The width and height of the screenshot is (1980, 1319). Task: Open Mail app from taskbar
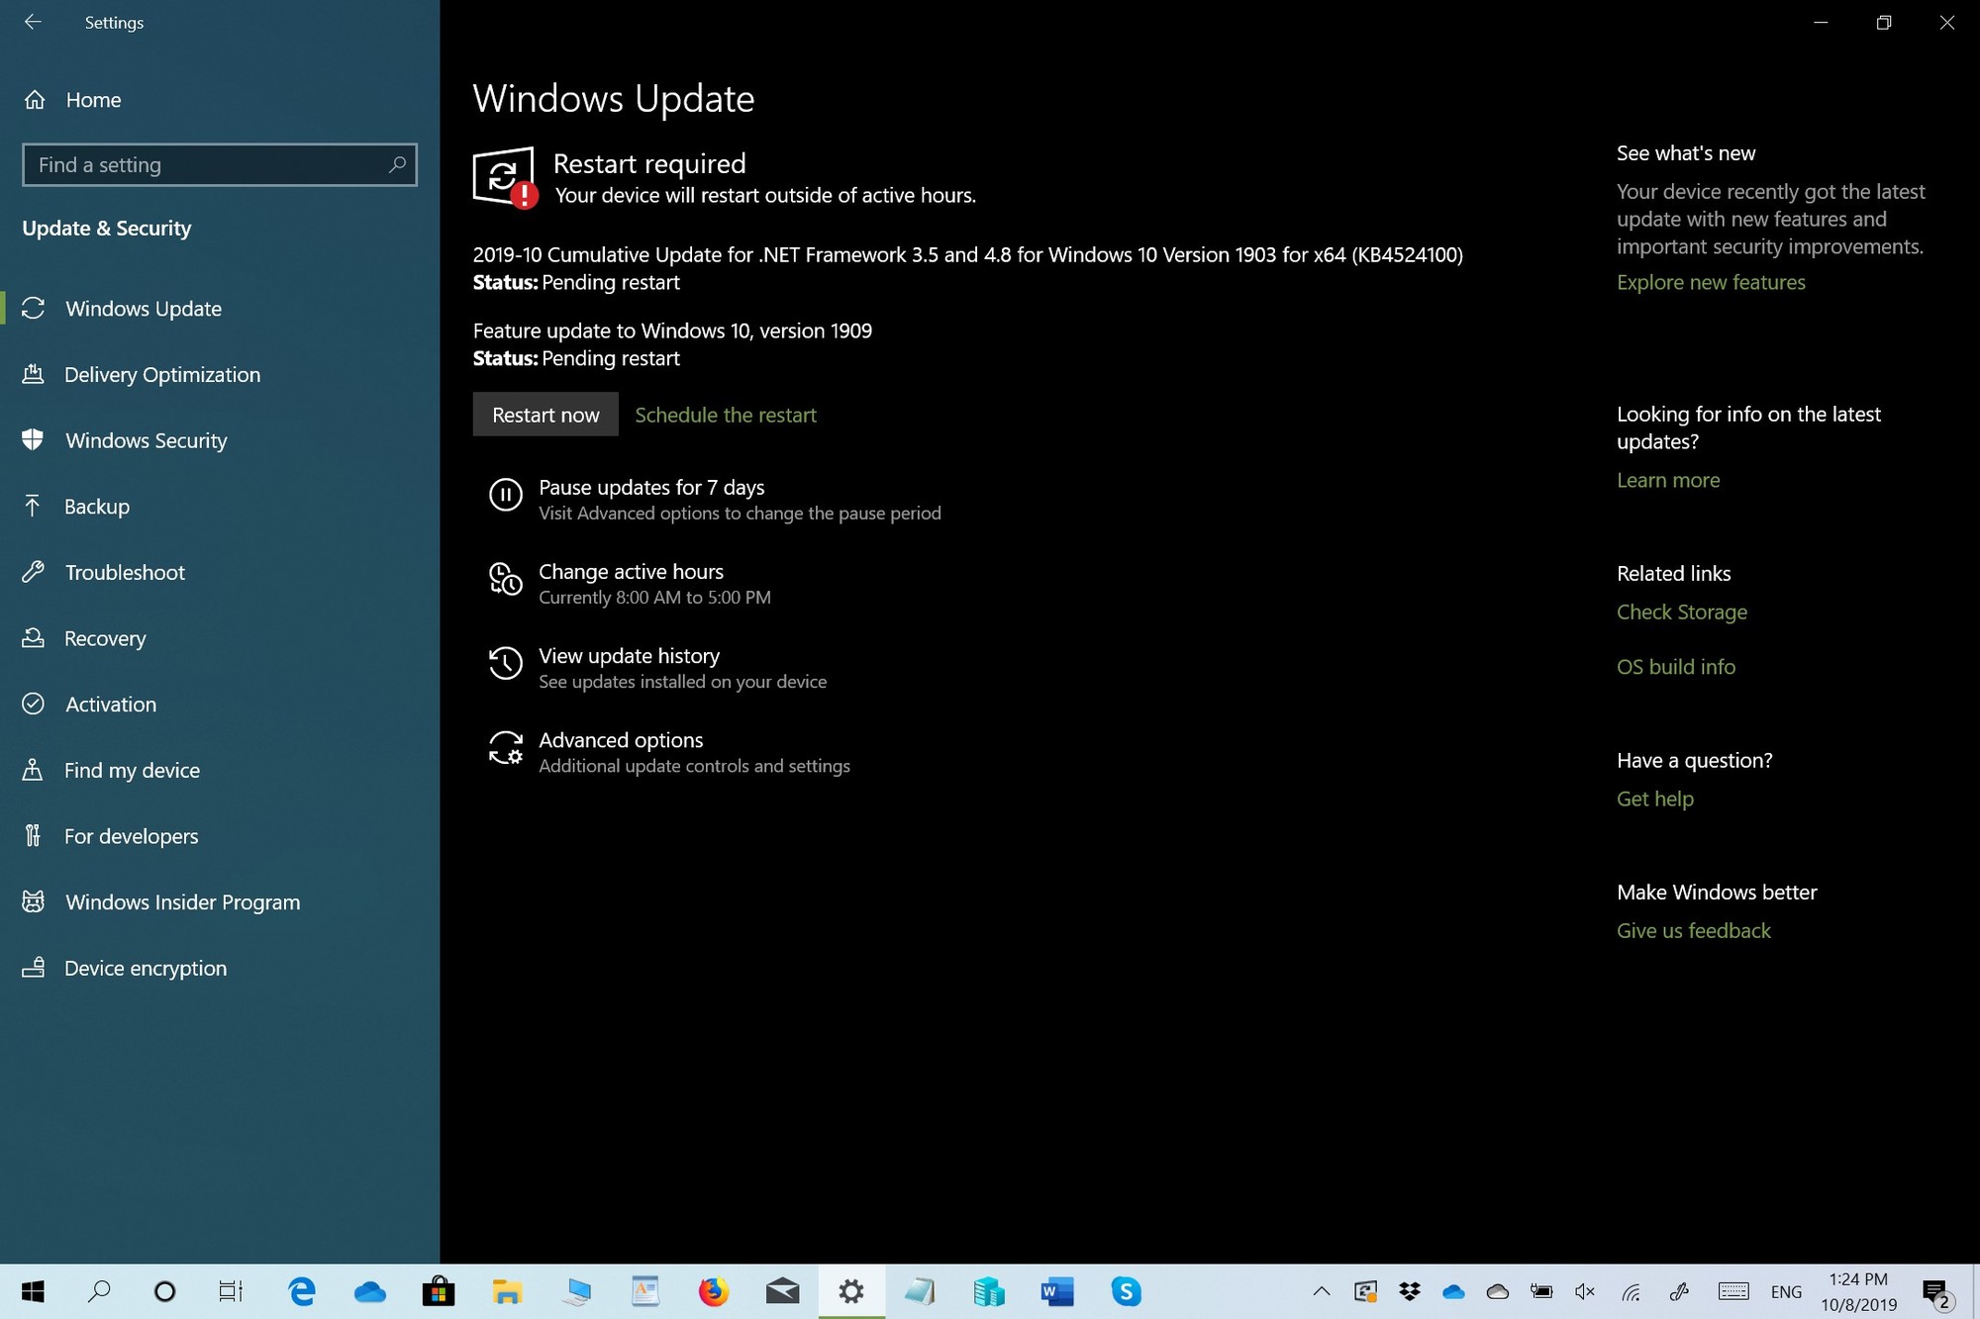(x=782, y=1291)
